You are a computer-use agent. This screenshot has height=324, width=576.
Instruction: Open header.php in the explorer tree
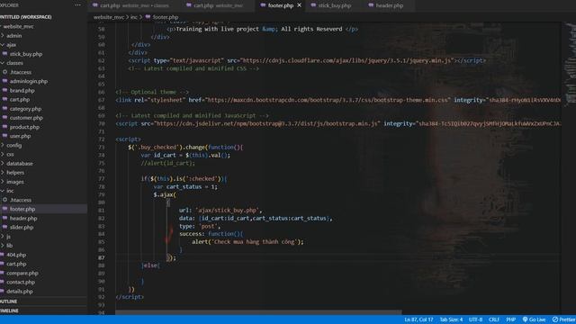pos(23,218)
